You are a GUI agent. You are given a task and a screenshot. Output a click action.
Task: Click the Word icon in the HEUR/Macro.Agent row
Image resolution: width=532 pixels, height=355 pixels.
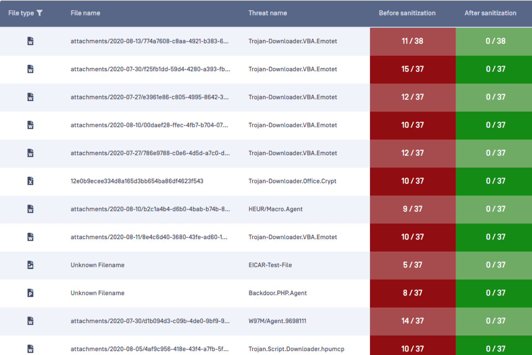pyautogui.click(x=30, y=209)
